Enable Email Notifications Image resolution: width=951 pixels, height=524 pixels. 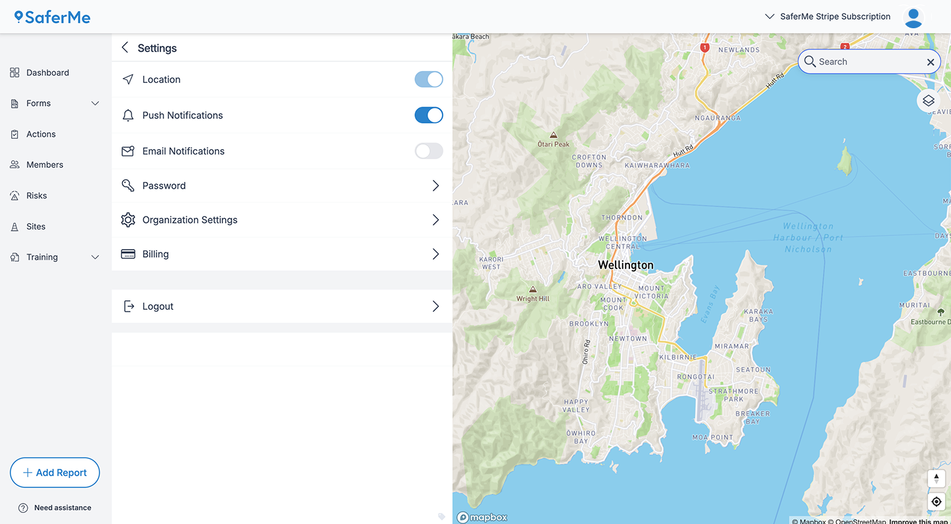[x=429, y=151]
